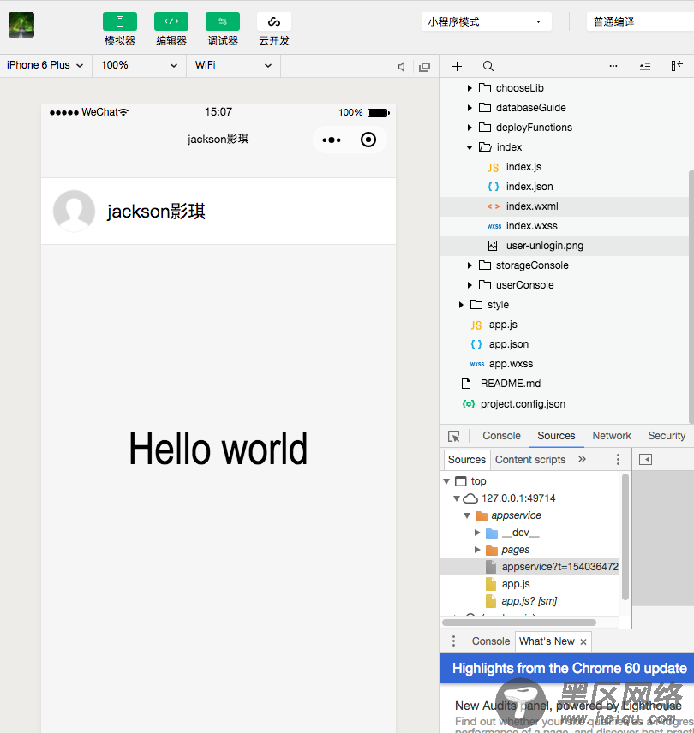Select the Sources navigator sub-tab
Screen dimensions: 694x733
click(467, 460)
